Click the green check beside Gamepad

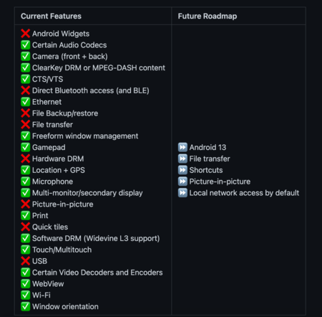pos(25,147)
